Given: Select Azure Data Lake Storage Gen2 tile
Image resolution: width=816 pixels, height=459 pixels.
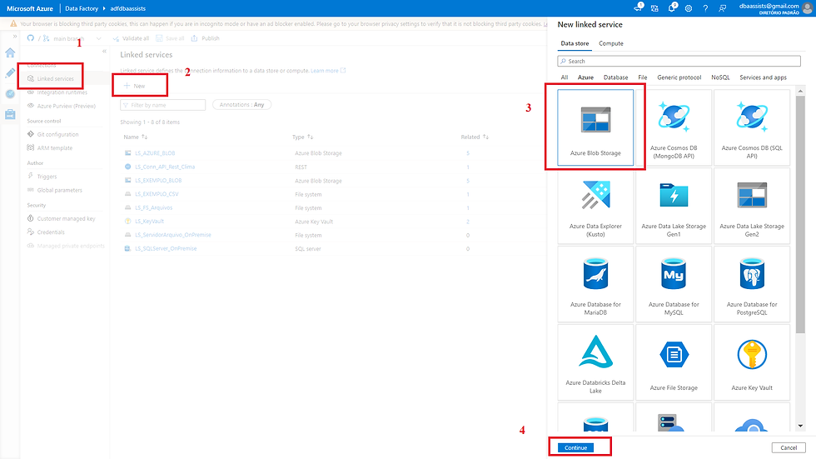Looking at the screenshot, I should coord(751,206).
